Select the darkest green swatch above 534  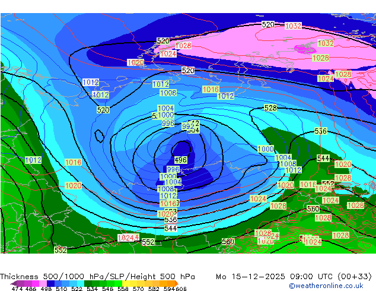pyautogui.click(x=88, y=283)
